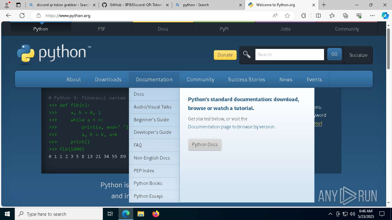Open the Jobs top site tab

[x=285, y=29]
